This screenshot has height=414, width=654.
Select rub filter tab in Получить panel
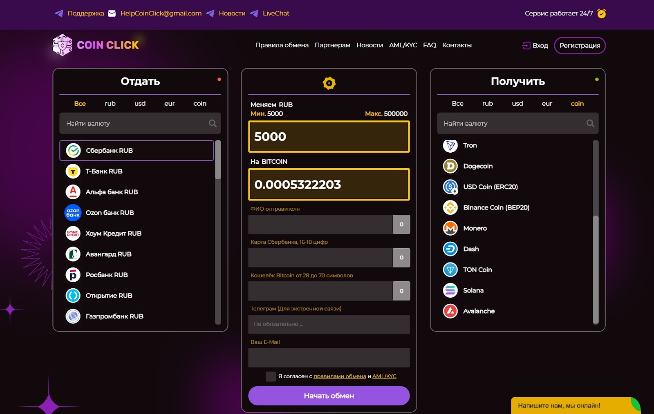pos(488,104)
